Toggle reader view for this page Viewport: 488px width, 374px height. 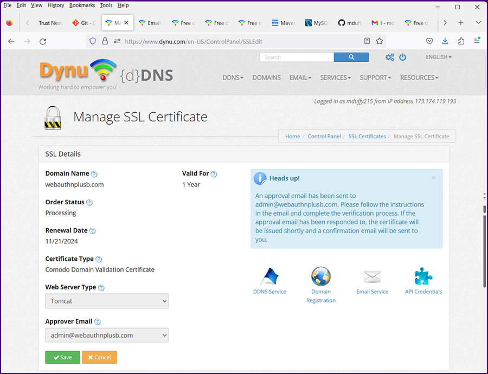pos(367,41)
